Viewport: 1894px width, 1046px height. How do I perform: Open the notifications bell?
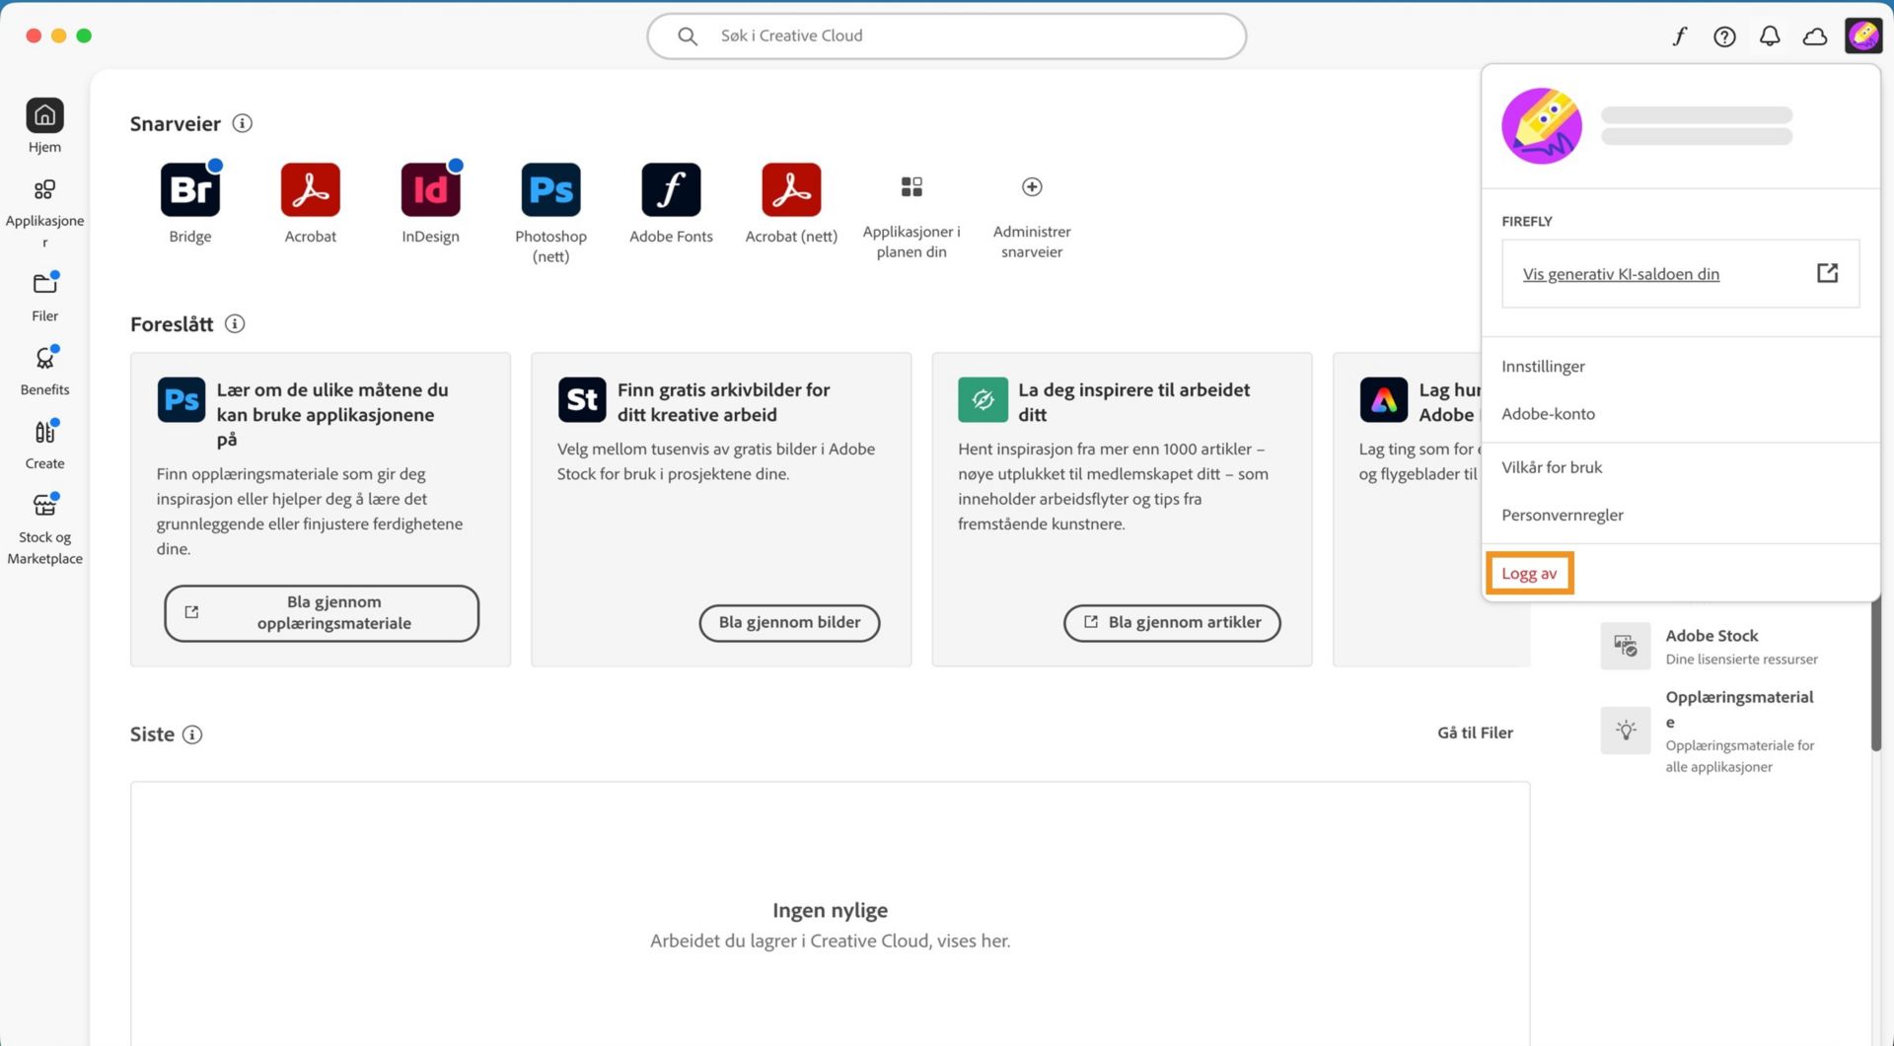click(1770, 35)
